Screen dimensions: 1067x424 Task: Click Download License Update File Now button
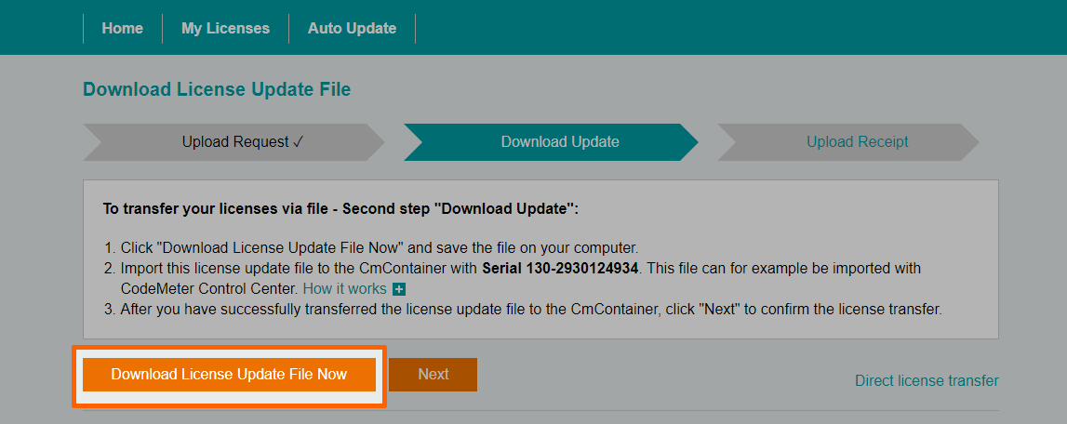click(x=229, y=375)
